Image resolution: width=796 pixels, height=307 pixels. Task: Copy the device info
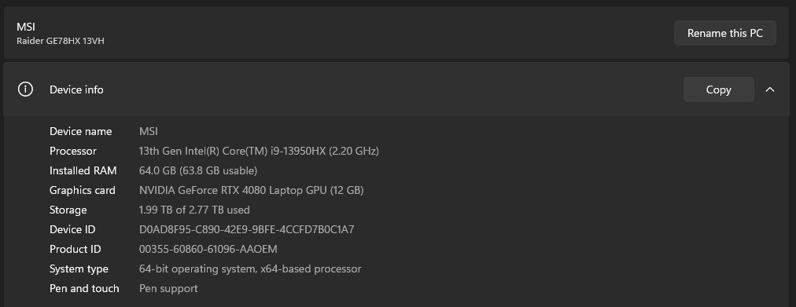(718, 90)
